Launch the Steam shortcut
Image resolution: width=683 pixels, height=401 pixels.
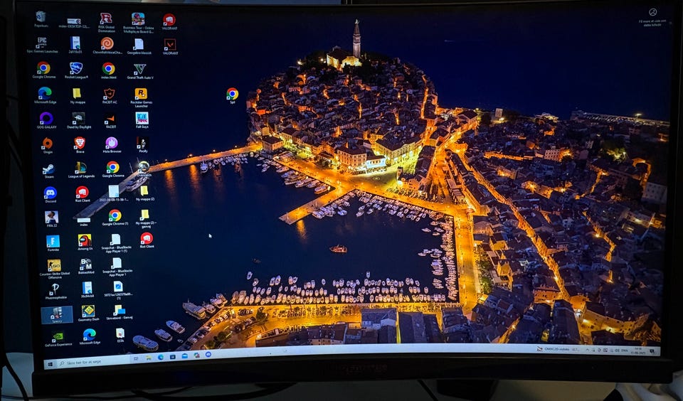pyautogui.click(x=49, y=171)
